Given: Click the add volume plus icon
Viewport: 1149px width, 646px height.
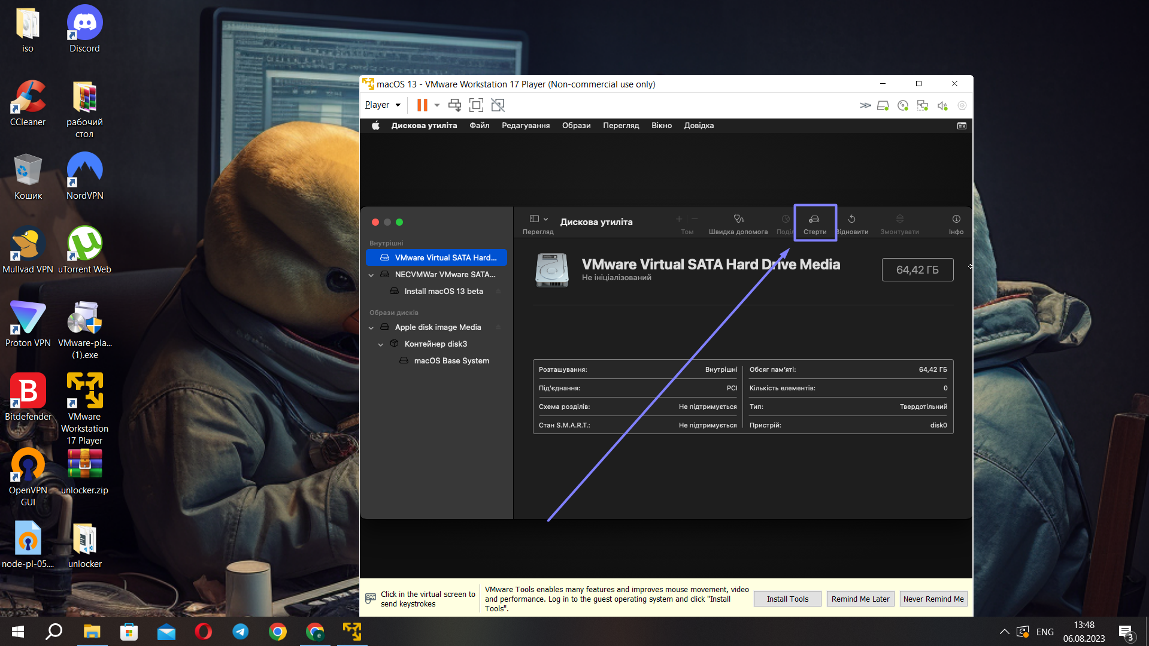Looking at the screenshot, I should (679, 219).
